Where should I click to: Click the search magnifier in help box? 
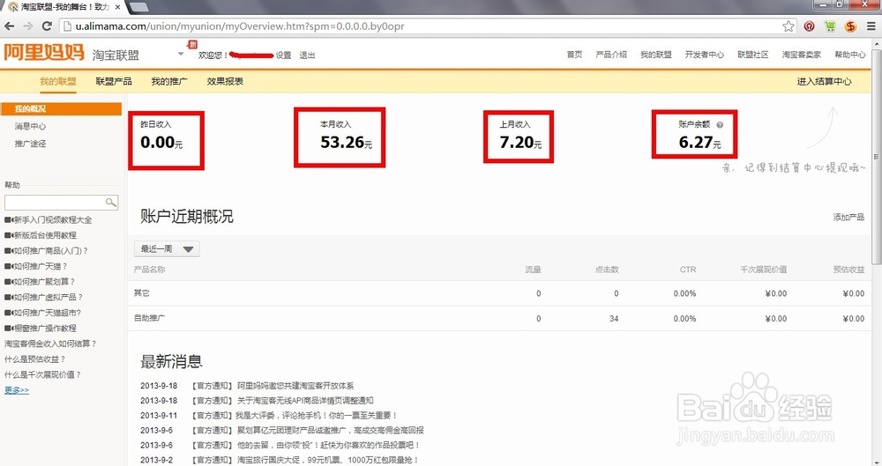[x=111, y=202]
